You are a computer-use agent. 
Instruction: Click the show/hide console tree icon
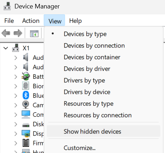click(34, 34)
